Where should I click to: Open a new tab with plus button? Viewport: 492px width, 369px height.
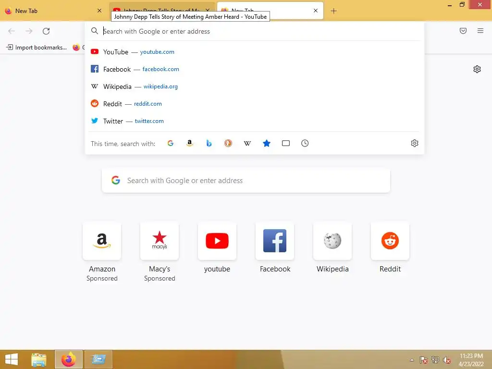(333, 11)
